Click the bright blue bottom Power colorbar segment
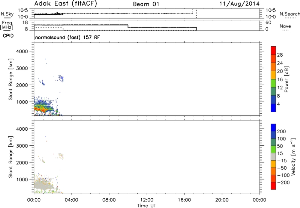 point(273,108)
